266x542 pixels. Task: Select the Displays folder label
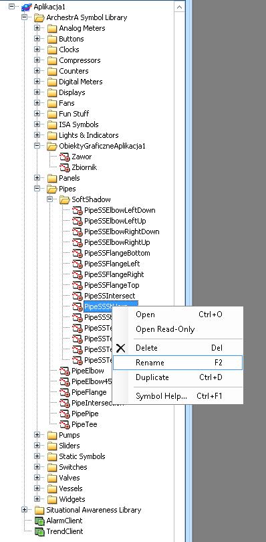(72, 92)
